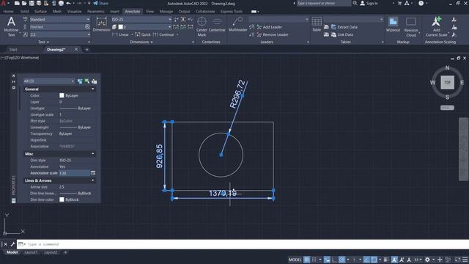Choose the Multileader tool

pos(237,24)
